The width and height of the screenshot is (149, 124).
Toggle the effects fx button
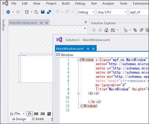click(30, 114)
